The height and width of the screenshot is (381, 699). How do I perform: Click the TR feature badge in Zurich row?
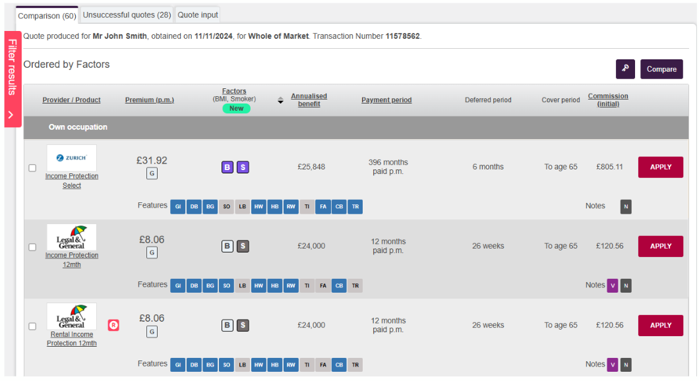pos(355,207)
